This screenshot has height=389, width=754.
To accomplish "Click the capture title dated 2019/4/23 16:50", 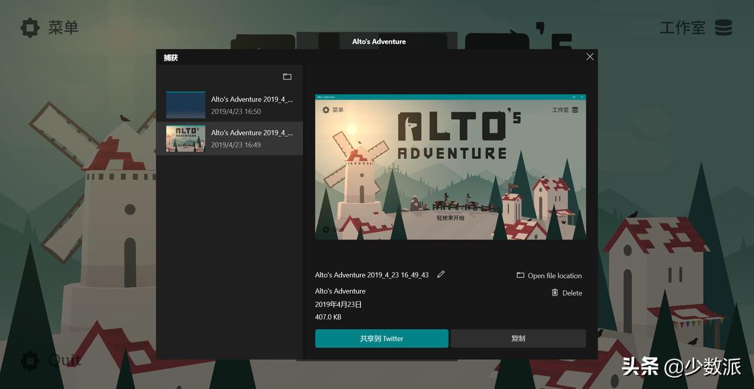I will coord(252,100).
